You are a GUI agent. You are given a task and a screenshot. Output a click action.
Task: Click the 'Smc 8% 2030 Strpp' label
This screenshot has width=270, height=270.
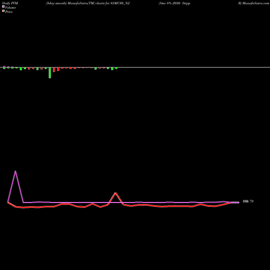(174, 3)
